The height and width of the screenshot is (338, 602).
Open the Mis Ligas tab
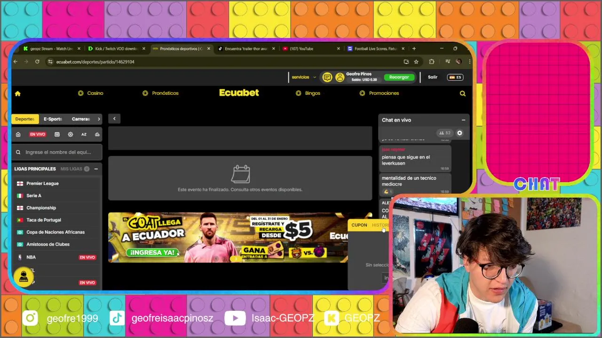tap(74, 169)
